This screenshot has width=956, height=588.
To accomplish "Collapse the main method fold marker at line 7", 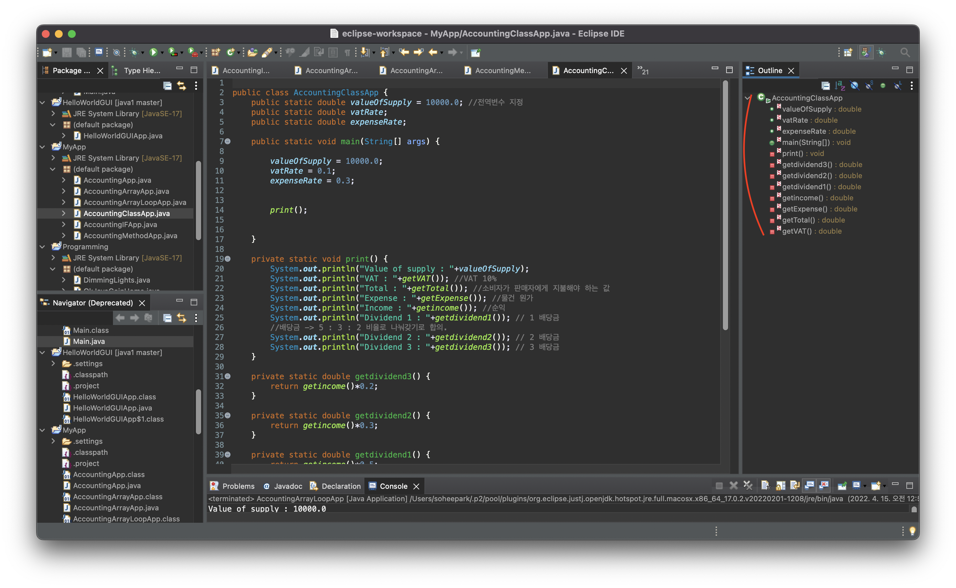I will point(228,142).
